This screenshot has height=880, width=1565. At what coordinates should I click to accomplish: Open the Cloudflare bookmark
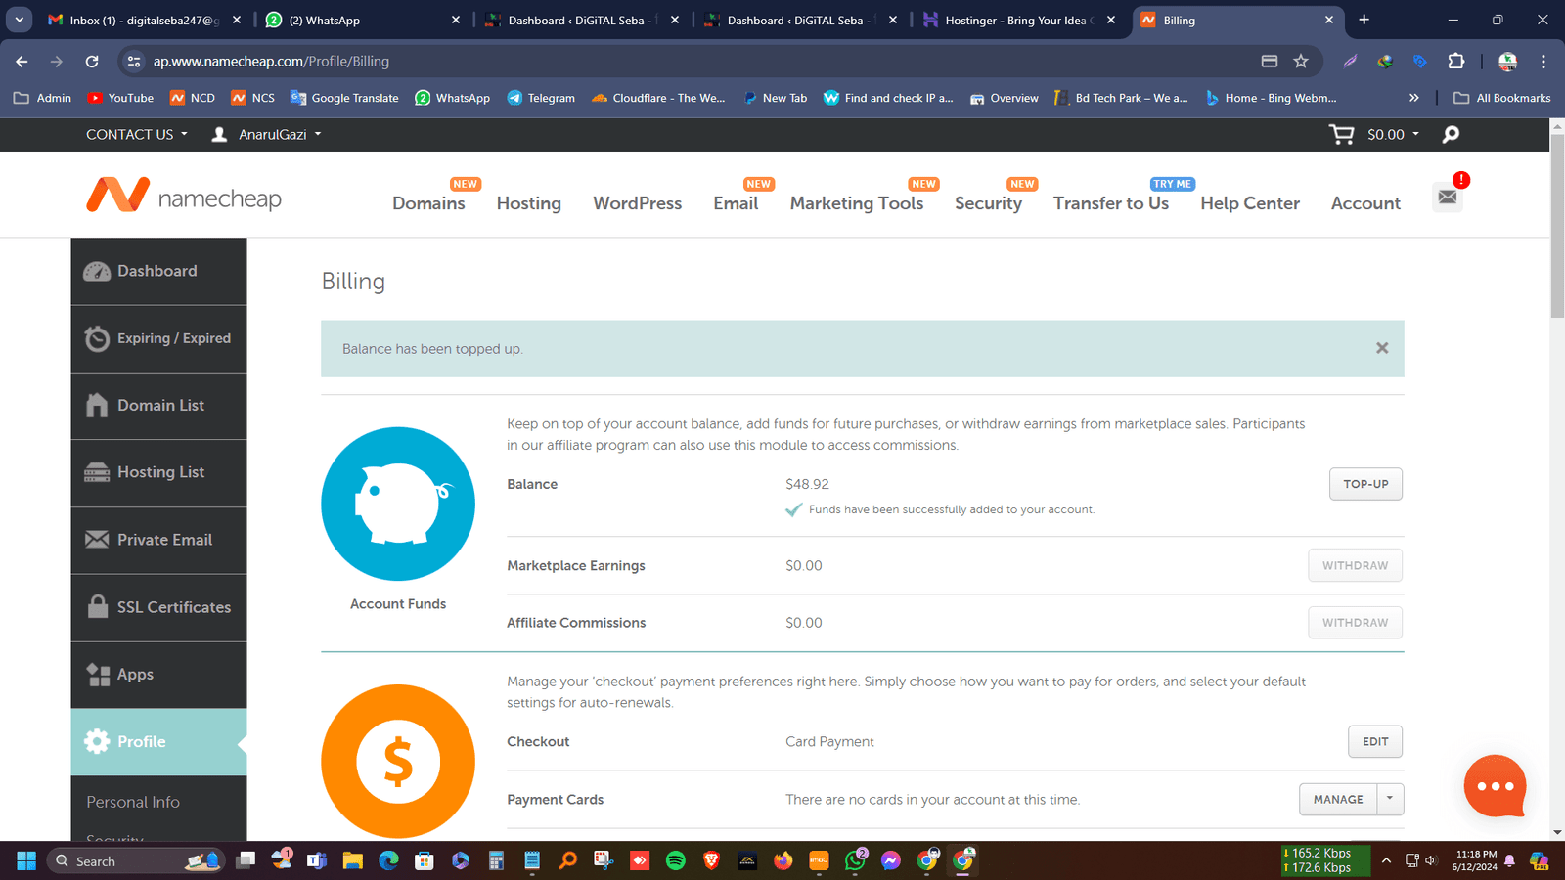[x=658, y=98]
